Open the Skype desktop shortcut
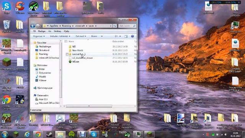This screenshot has width=245, height=138. tap(7, 8)
